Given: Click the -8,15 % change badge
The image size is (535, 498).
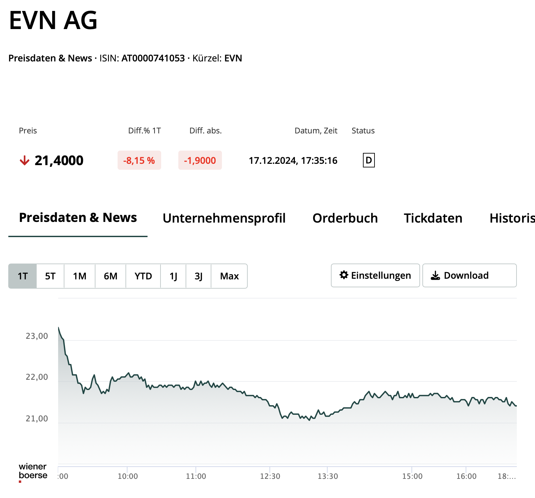Looking at the screenshot, I should [x=139, y=160].
